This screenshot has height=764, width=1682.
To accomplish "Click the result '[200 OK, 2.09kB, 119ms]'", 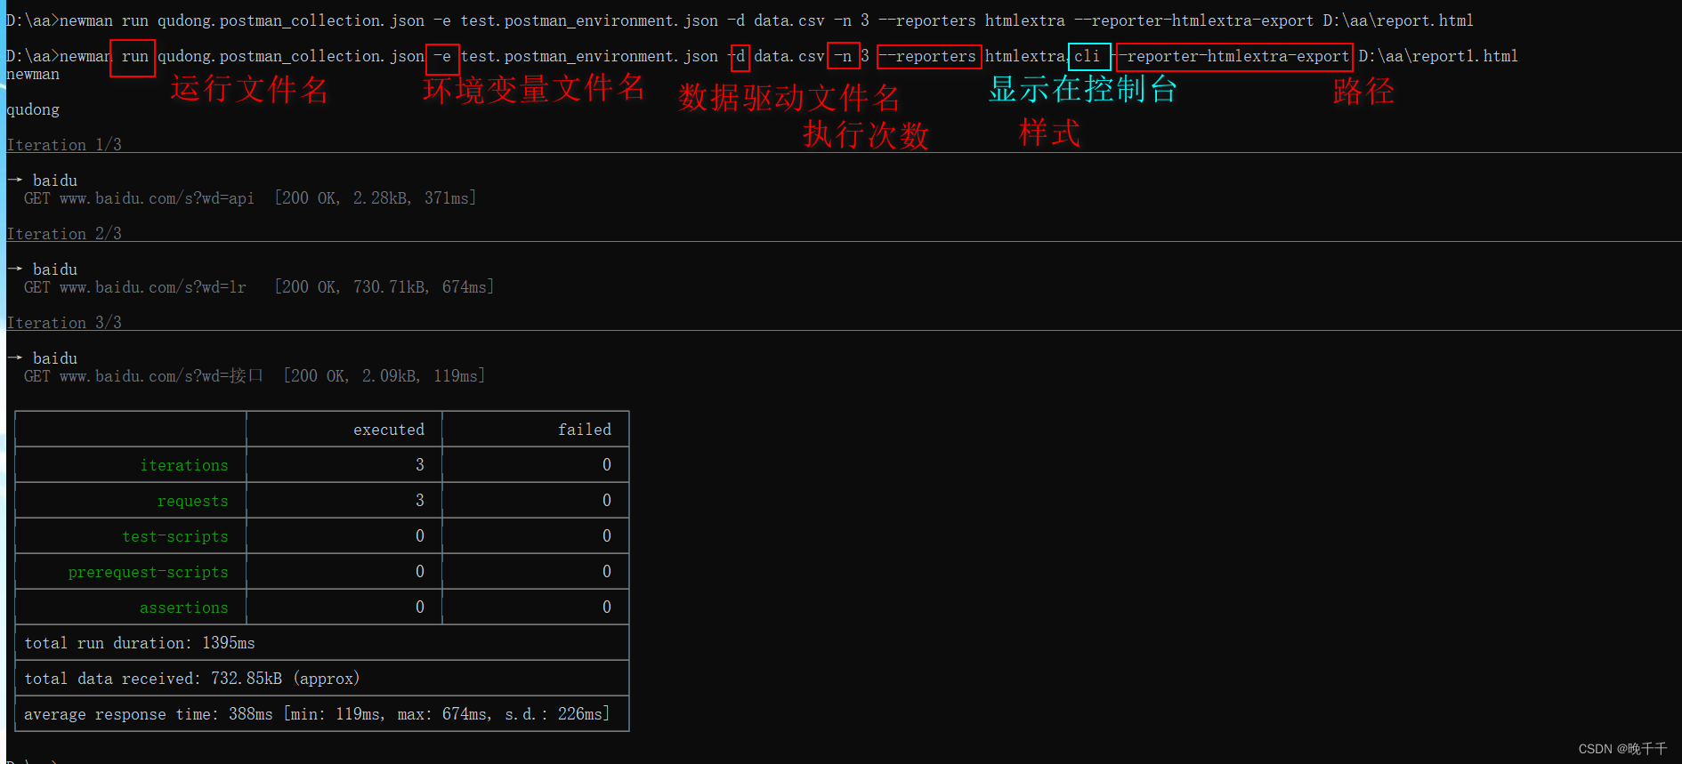I will pos(384,376).
